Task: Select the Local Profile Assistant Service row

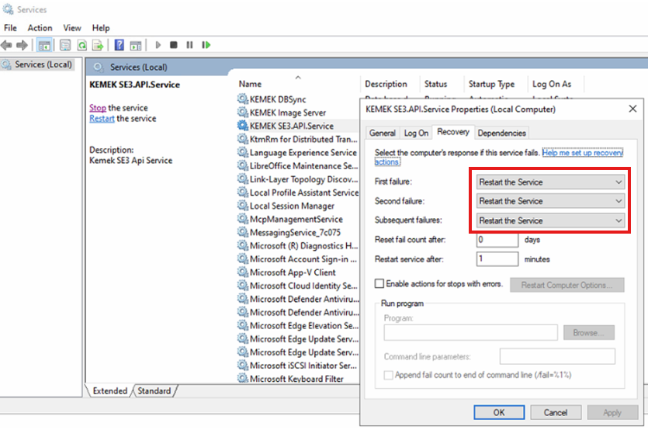Action: click(297, 192)
